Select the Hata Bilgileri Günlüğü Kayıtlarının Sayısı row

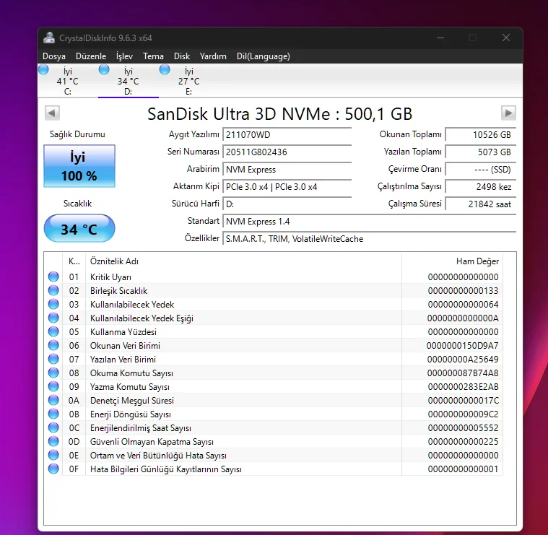tap(274, 469)
